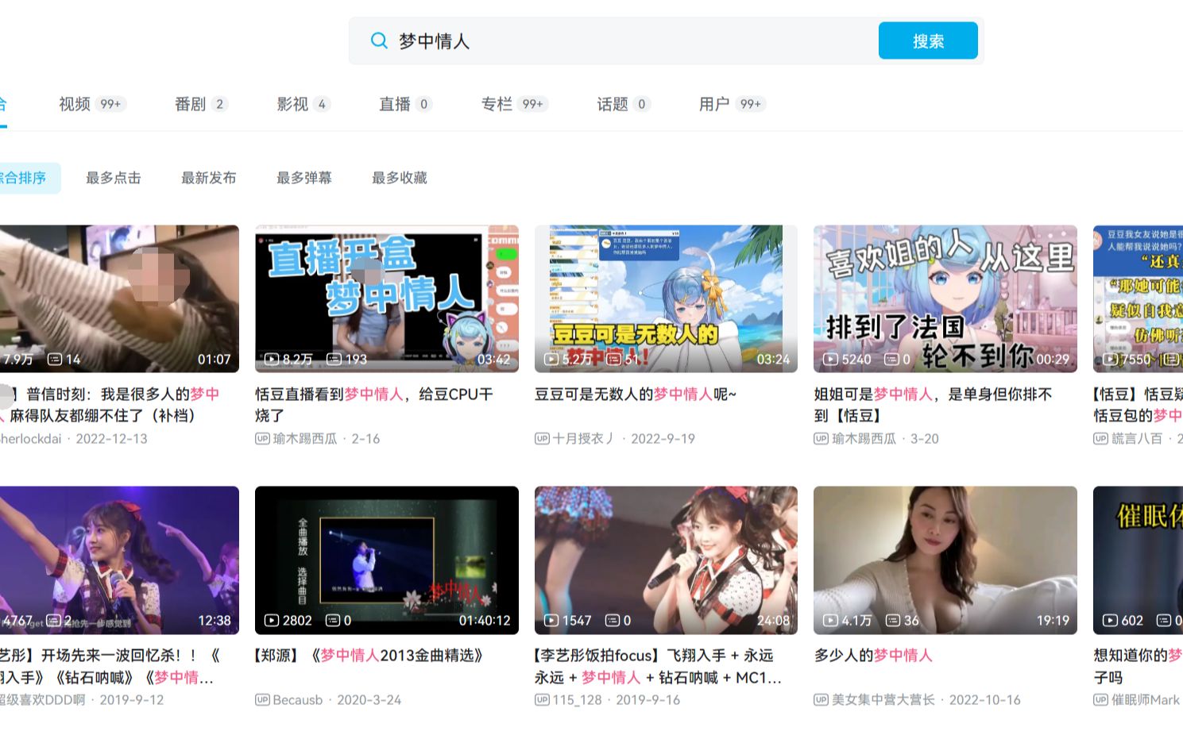Visit uploader 瑜木踢西瓜 dated 3-20

864,439
